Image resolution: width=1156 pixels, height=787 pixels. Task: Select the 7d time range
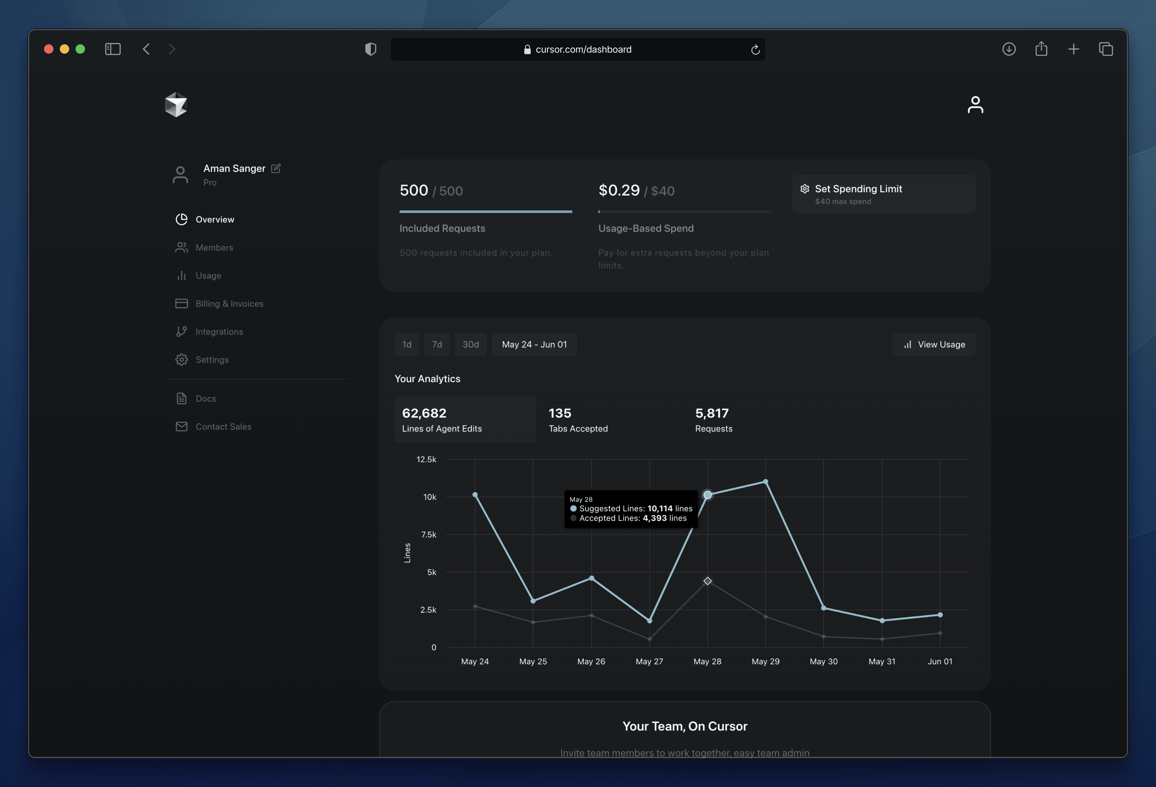point(437,344)
